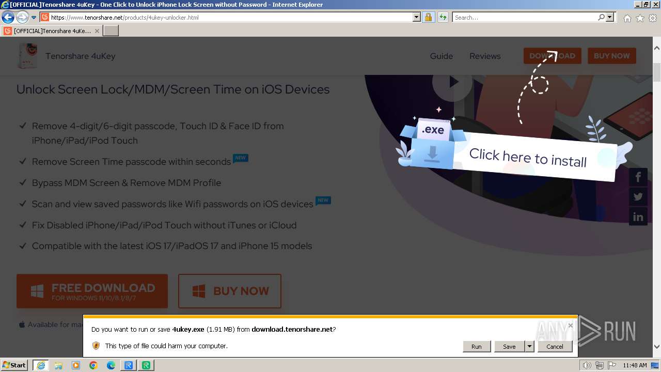Expand the Save options dropdown arrow

[x=529, y=347]
